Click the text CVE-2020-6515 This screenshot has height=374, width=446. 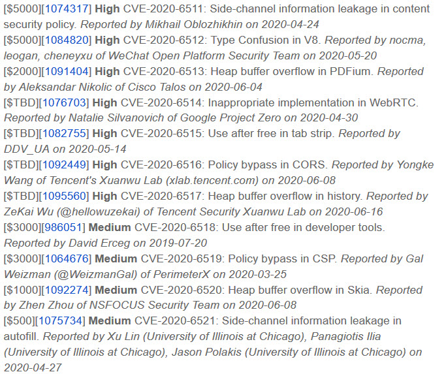click(x=161, y=133)
